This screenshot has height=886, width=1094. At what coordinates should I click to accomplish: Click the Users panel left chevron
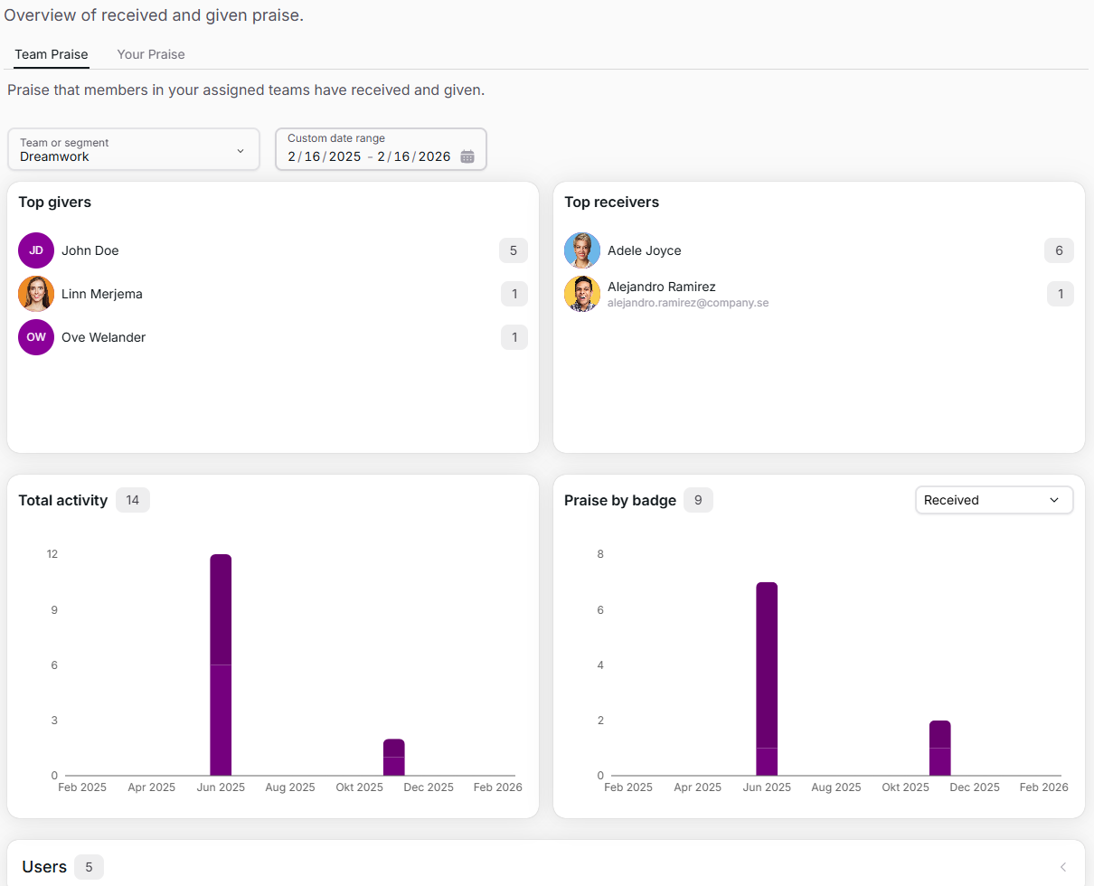[x=1063, y=867]
